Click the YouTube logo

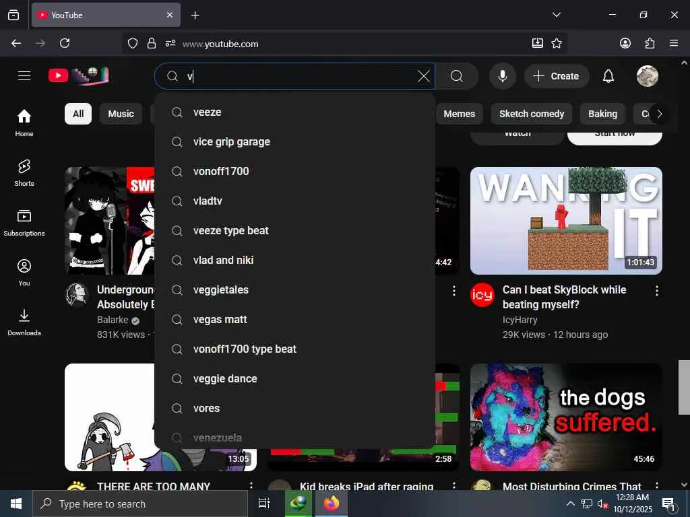(78, 75)
